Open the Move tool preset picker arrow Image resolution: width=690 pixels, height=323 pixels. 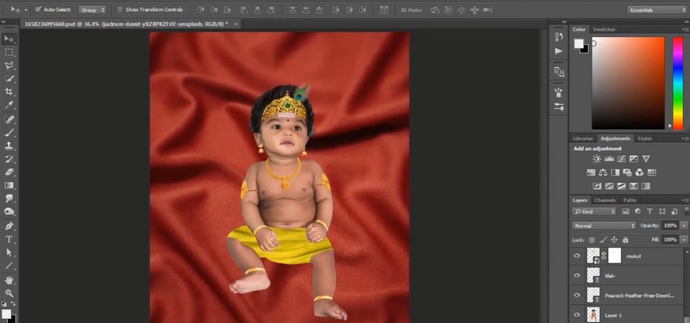point(26,9)
